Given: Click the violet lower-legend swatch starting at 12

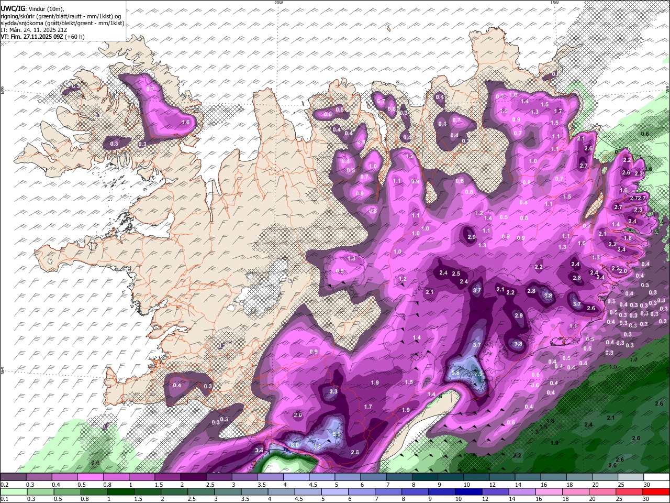Looking at the screenshot, I should coord(496,492).
